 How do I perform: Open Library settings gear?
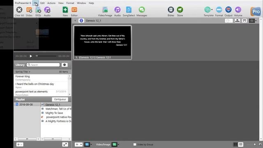(x=65, y=65)
